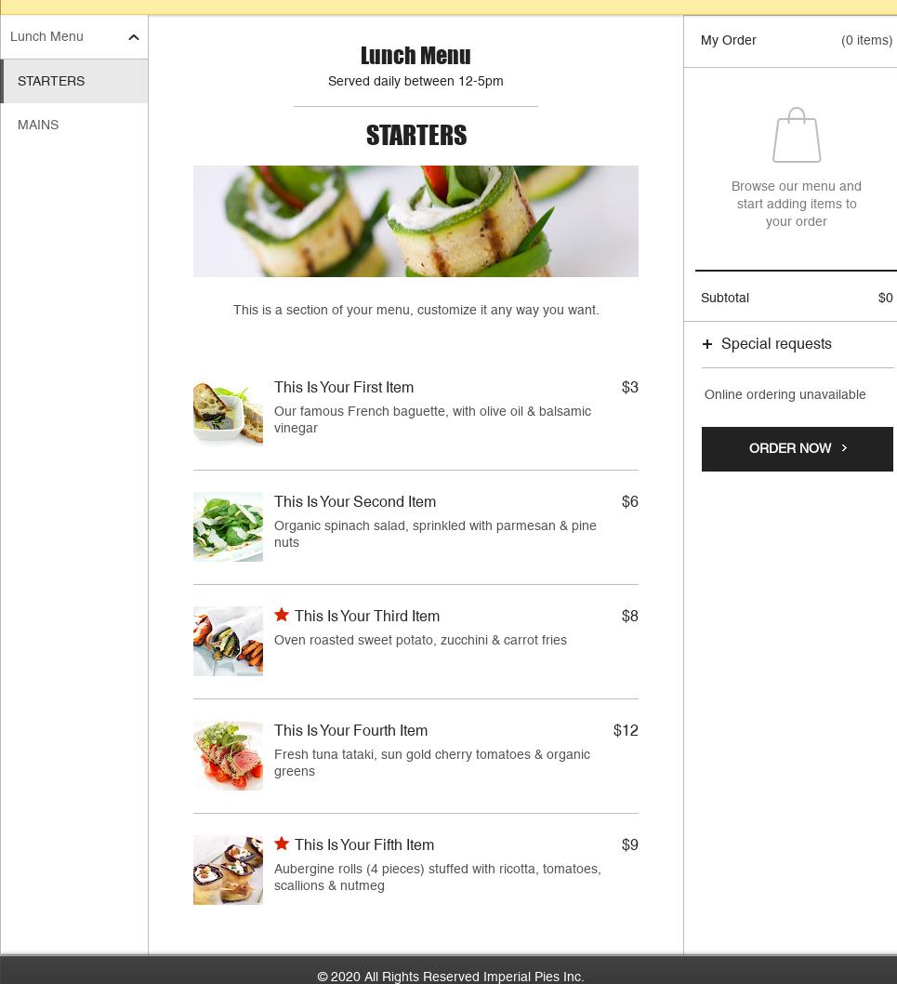Viewport: 897px width, 984px height.
Task: Click the arrow icon in Order Now button
Action: [x=844, y=448]
